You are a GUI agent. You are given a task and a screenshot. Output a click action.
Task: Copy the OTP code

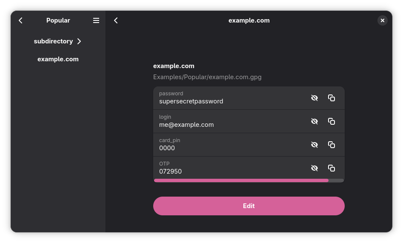click(332, 168)
